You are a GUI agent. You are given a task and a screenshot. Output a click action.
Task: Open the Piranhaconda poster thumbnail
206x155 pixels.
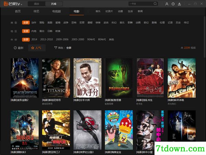click(x=119, y=78)
